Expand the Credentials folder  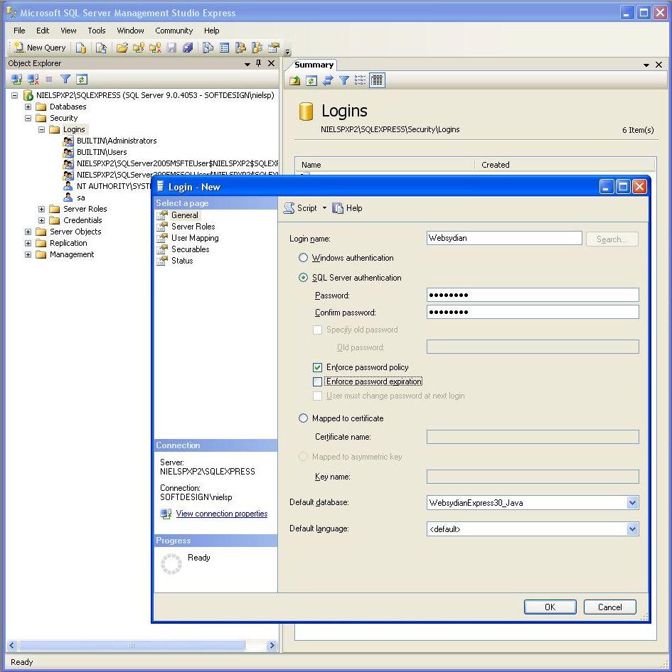pos(42,220)
